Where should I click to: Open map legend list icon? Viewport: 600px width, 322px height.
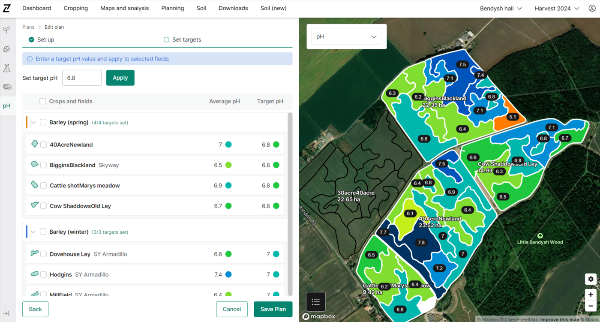(316, 302)
